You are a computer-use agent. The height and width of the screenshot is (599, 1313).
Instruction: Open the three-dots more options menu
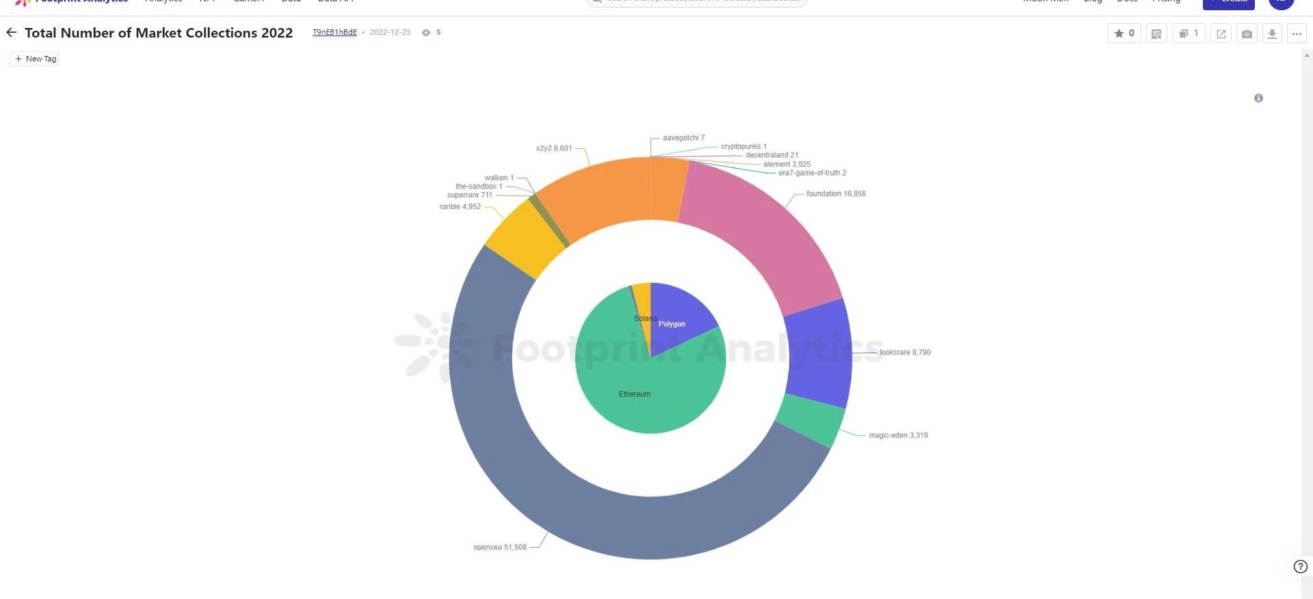coord(1297,33)
